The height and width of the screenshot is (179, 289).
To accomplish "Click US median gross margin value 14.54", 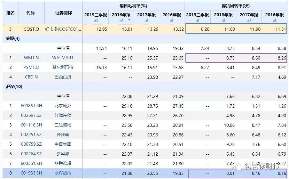I will pyautogui.click(x=101, y=48).
